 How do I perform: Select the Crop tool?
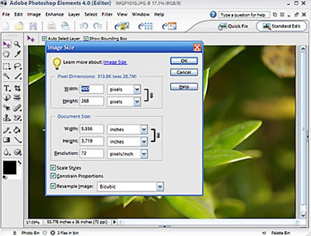point(17,88)
